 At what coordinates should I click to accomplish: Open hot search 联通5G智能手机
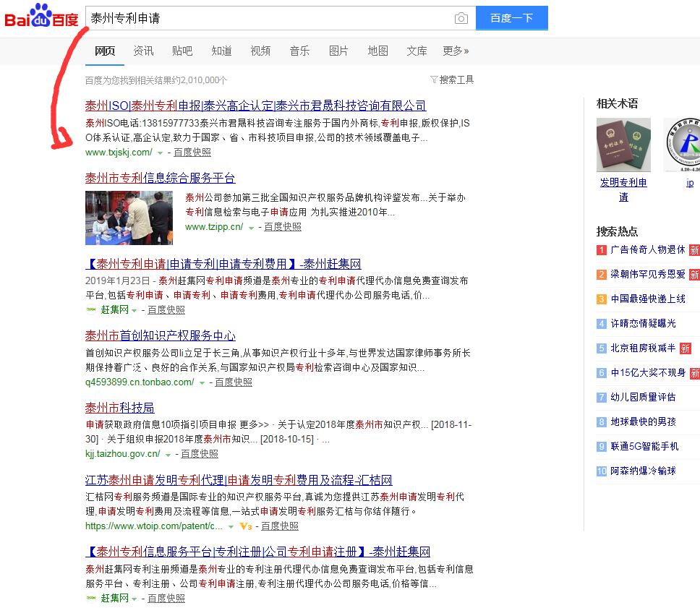pyautogui.click(x=644, y=446)
